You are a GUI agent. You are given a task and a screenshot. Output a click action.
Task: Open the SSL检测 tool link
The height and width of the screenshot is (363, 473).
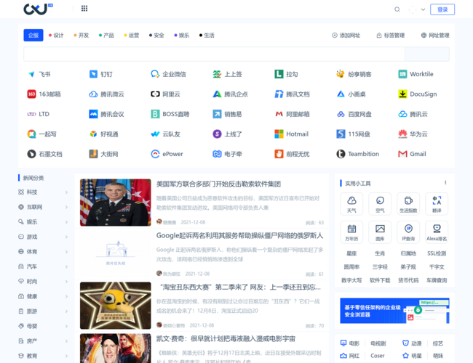point(437,253)
